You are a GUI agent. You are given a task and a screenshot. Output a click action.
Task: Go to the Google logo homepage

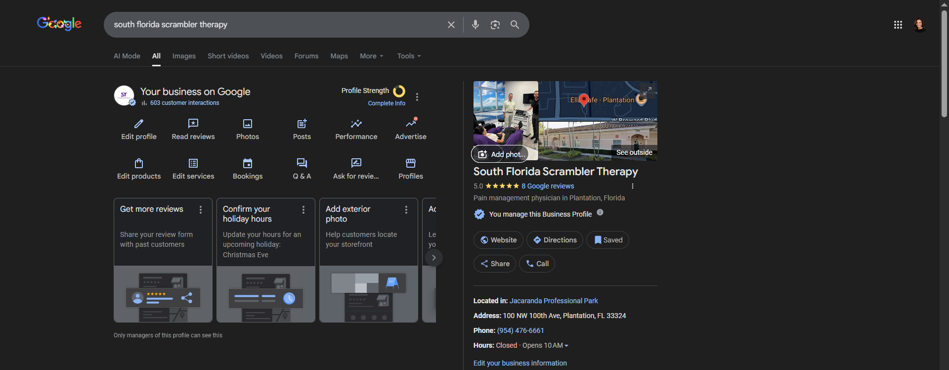click(59, 23)
